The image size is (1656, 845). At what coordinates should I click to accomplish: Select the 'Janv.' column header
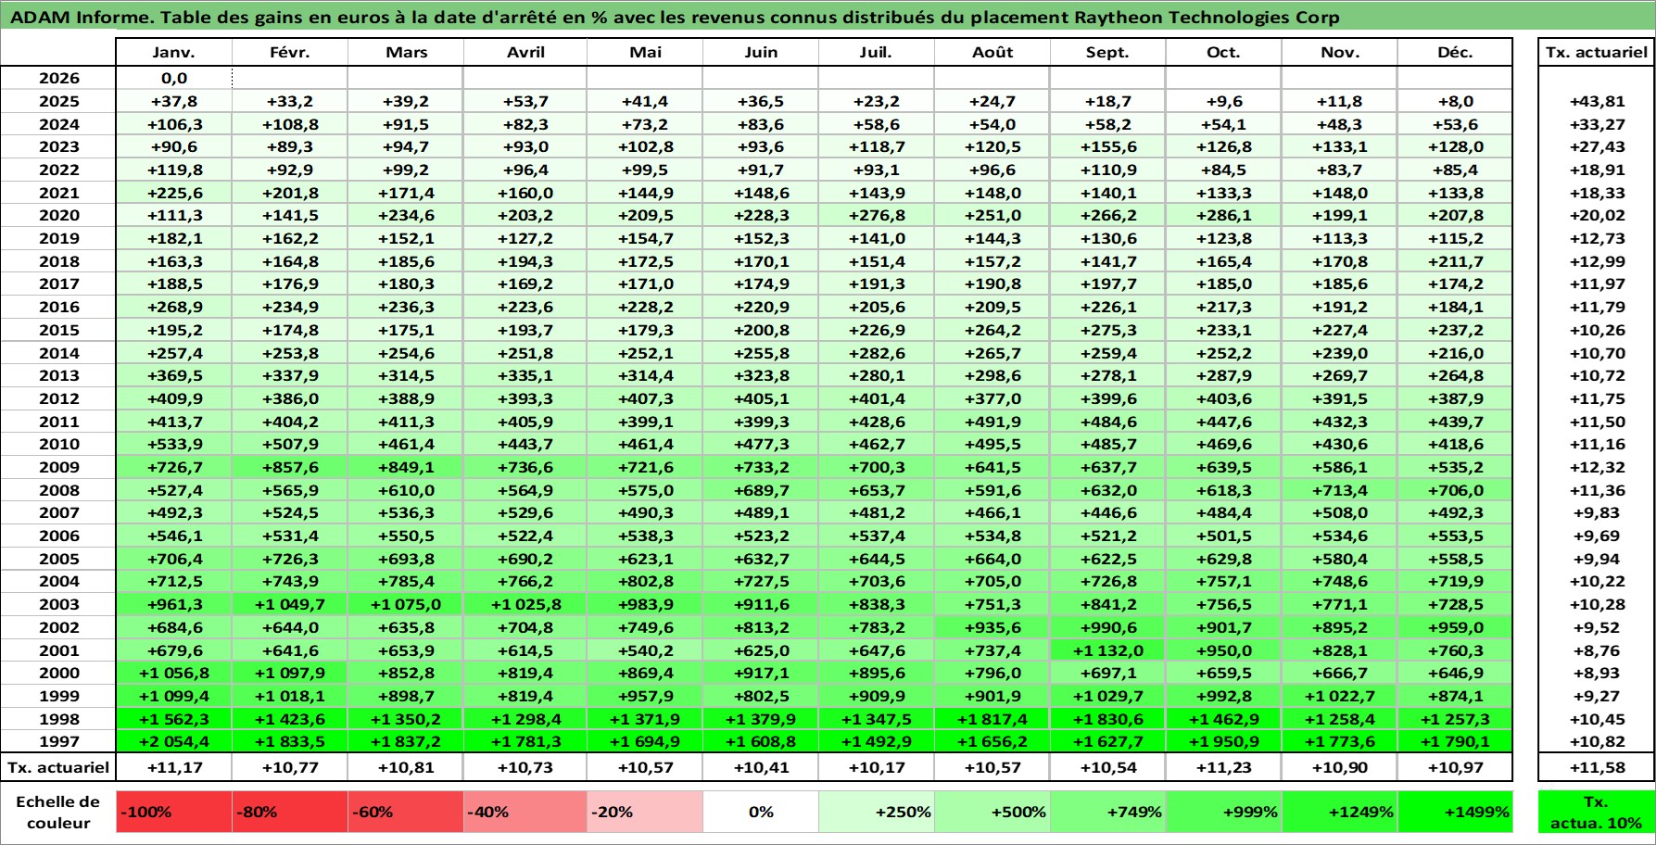[174, 52]
